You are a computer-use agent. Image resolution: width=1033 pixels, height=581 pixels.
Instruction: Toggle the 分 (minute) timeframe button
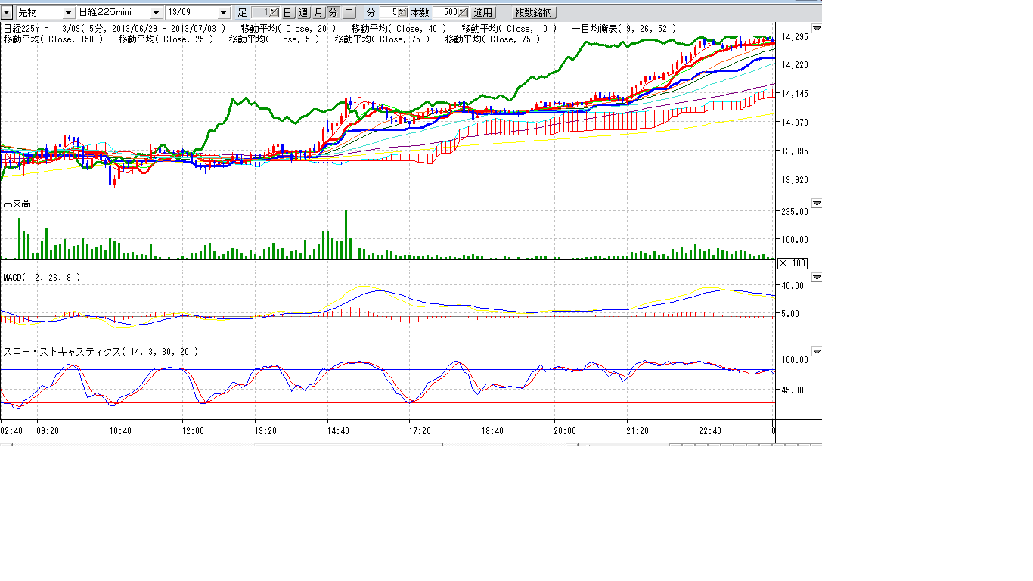(333, 13)
